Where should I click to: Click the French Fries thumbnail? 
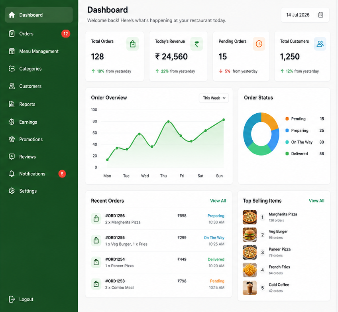pyautogui.click(x=250, y=270)
